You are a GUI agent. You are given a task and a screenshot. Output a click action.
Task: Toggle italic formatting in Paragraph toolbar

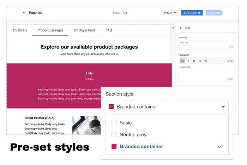[x=188, y=61]
